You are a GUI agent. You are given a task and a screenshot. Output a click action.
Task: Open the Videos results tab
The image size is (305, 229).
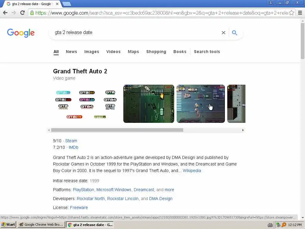pyautogui.click(x=113, y=52)
